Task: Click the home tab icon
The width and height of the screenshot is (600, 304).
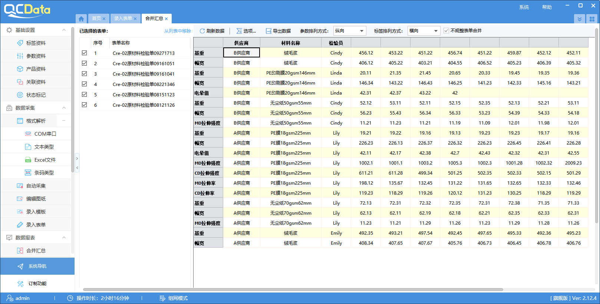Action: (x=81, y=19)
